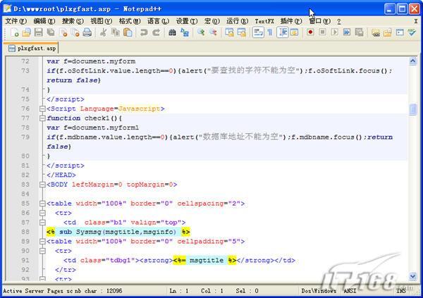Click the Undo arrow icon
Viewport: 423px width, 298px height.
coord(144,32)
